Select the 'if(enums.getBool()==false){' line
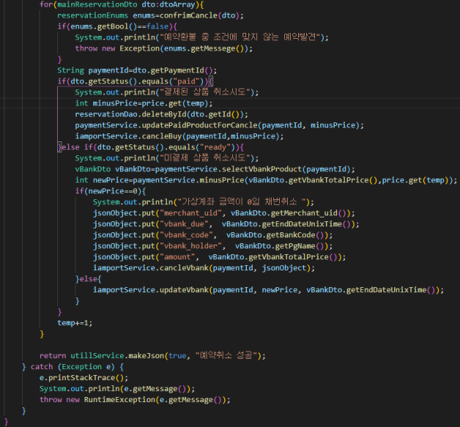460x427 pixels. (x=117, y=26)
